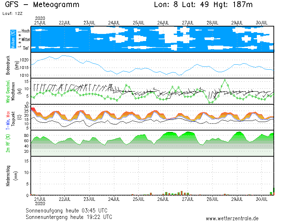Click the "(hPa)" unit label
283x221 pixels.
[x=17, y=65]
